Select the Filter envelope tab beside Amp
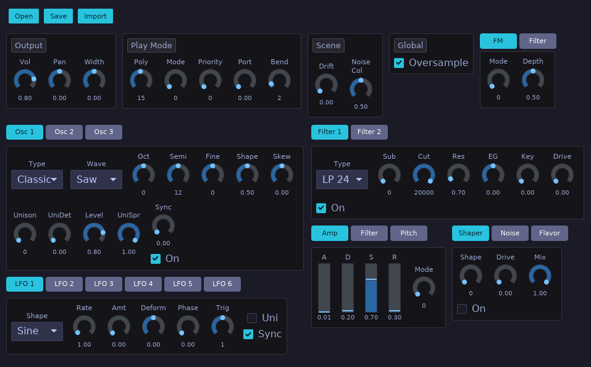 coord(369,233)
